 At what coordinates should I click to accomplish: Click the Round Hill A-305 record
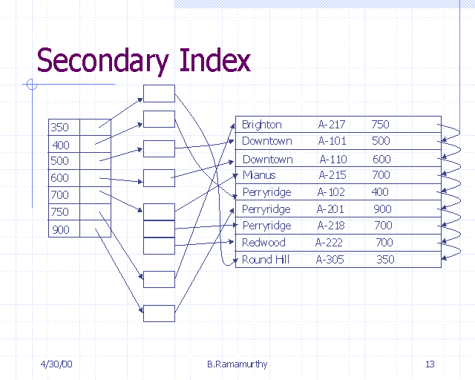pos(338,260)
